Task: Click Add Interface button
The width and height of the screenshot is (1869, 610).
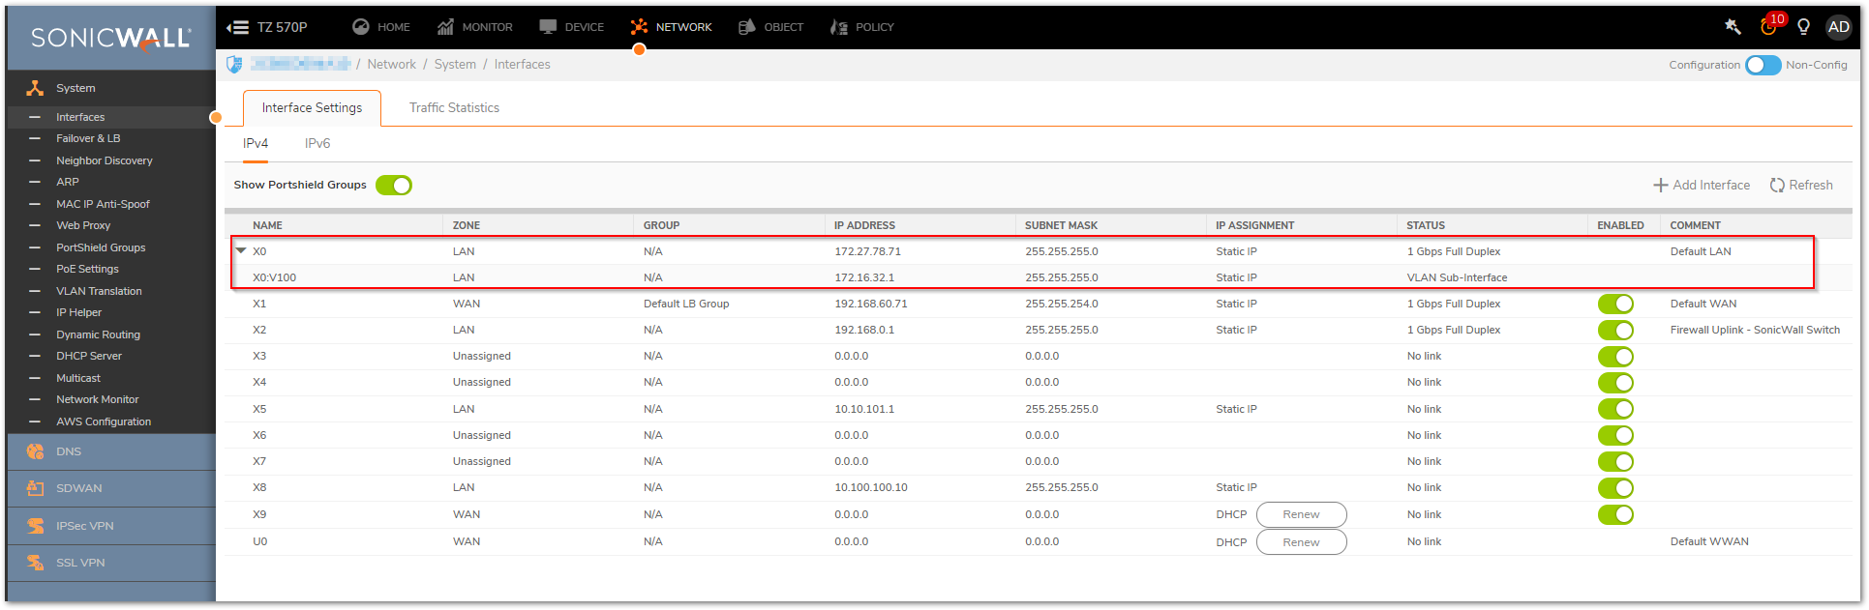Action: [1701, 185]
